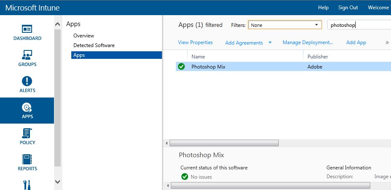Open the Alerts exclamation icon
Viewport: 391px width, 190px height.
pos(27,81)
